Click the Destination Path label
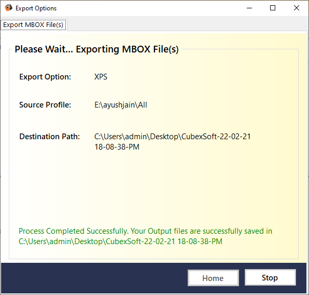This screenshot has width=309, height=295. coord(49,137)
